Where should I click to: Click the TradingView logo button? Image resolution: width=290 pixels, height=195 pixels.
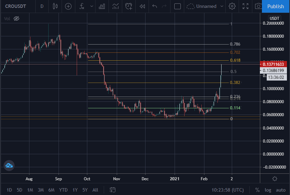coord(9,166)
